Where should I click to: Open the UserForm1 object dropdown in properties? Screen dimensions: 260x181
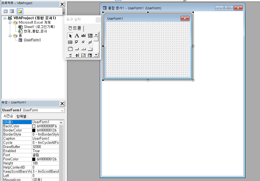[62, 111]
